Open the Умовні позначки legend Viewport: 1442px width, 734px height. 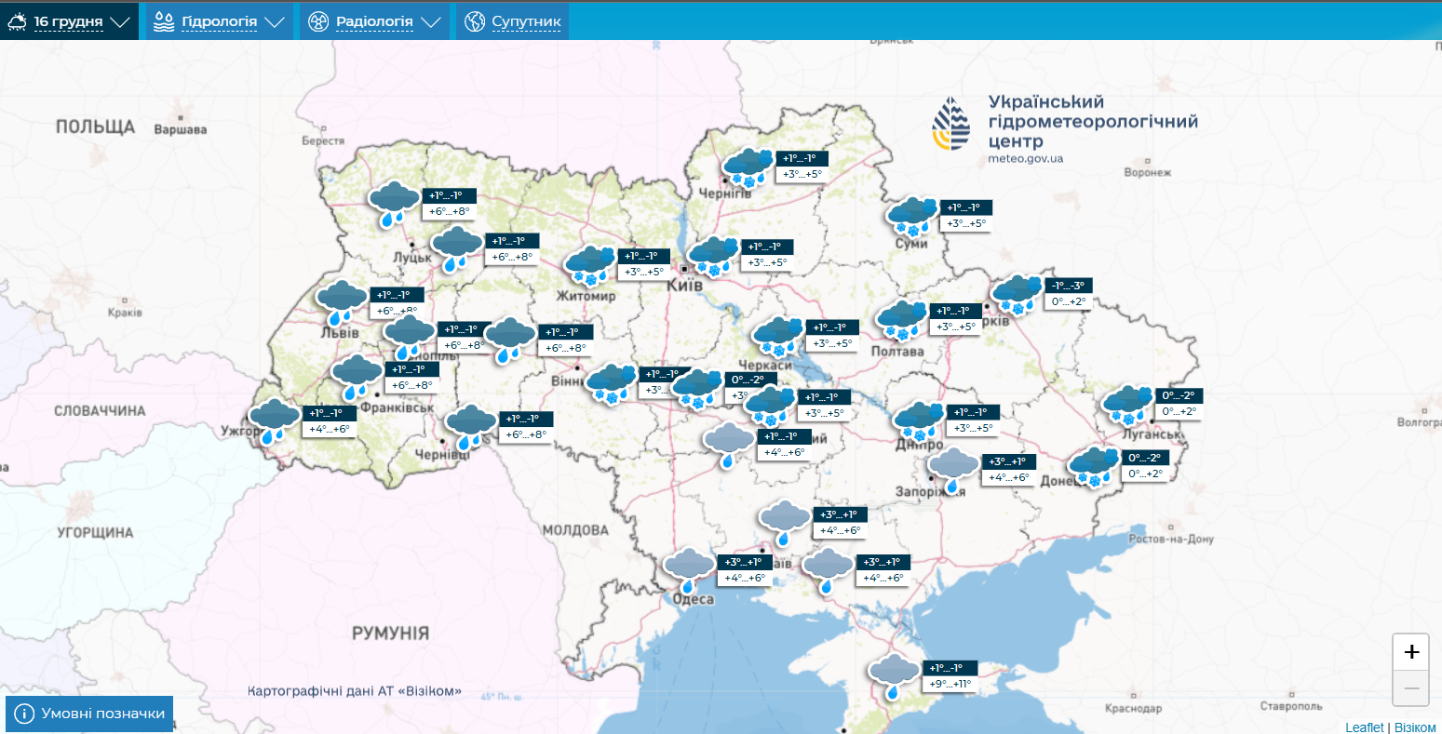(89, 714)
